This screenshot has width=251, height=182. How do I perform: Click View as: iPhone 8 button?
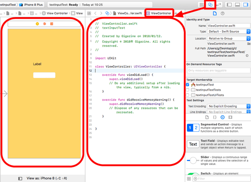(47, 178)
